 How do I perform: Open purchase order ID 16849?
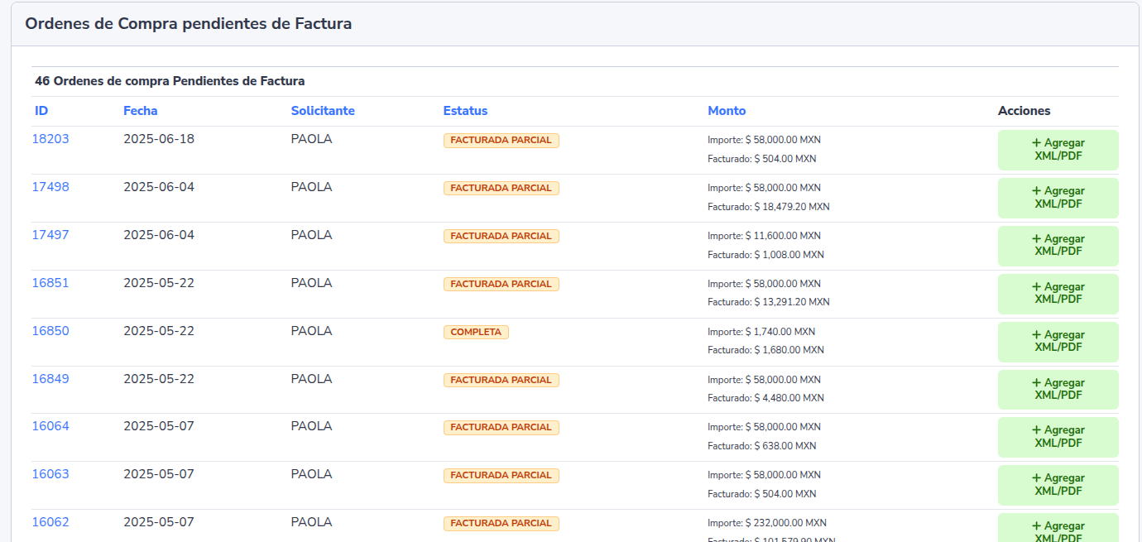(50, 379)
